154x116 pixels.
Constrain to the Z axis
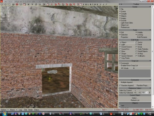(x=36, y=4)
